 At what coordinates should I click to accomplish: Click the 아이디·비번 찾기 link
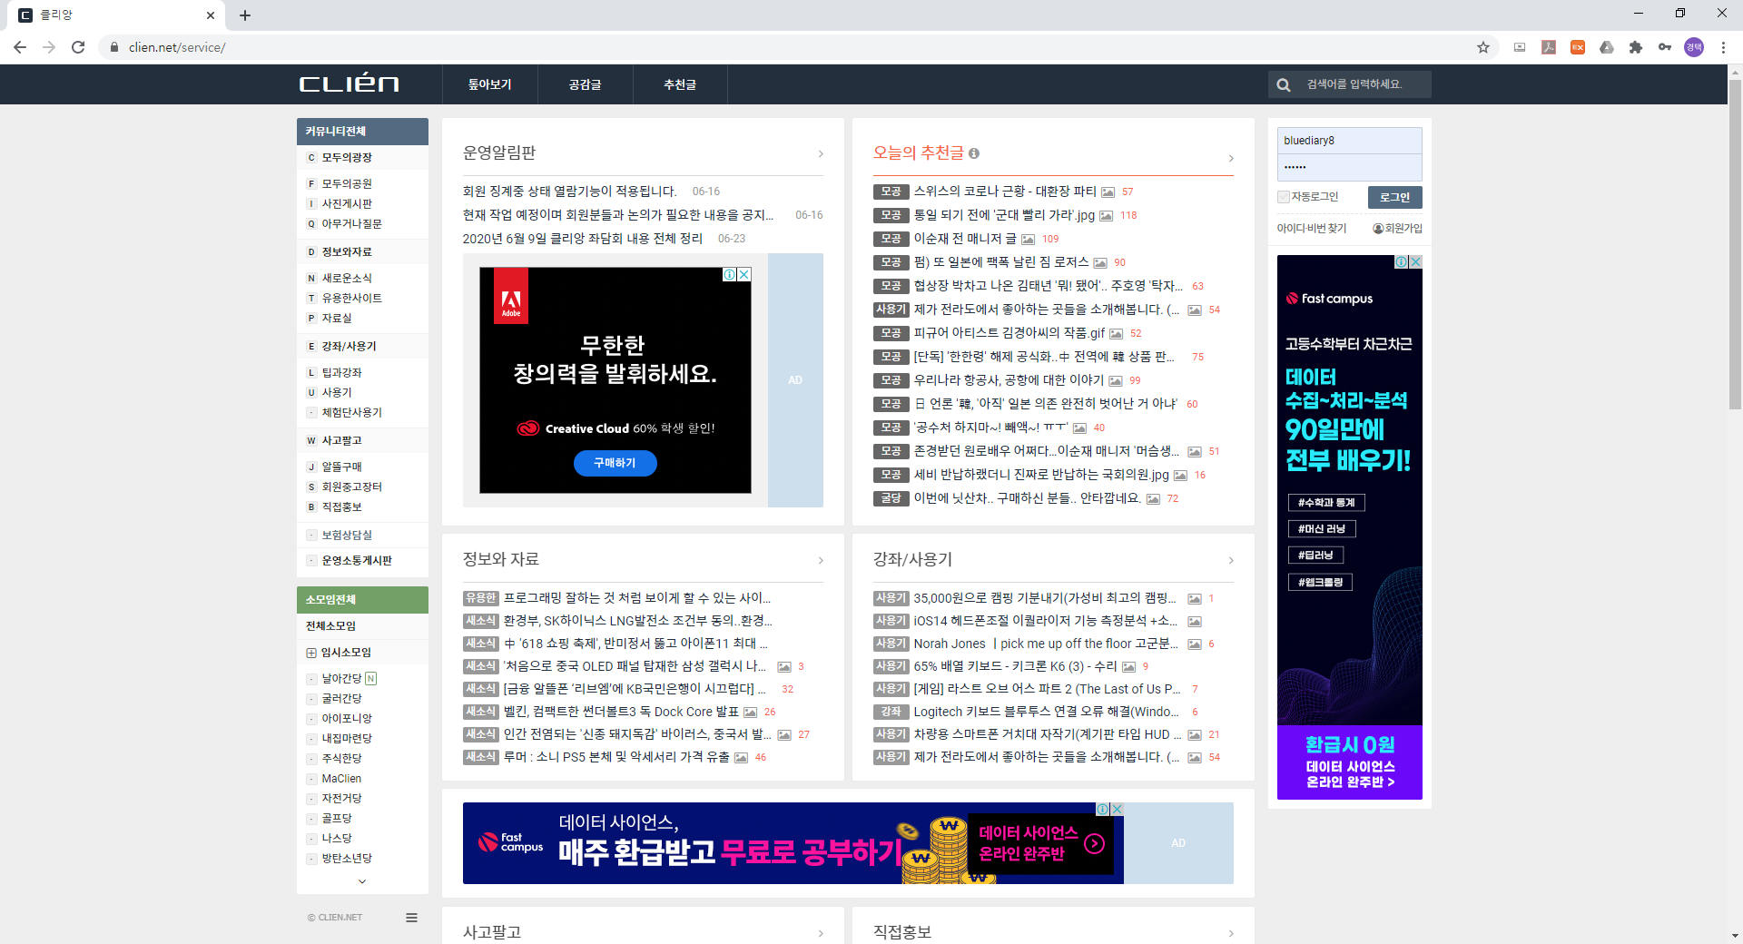pyautogui.click(x=1312, y=229)
